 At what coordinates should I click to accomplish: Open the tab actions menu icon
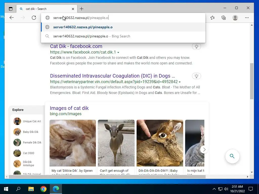point(11,9)
